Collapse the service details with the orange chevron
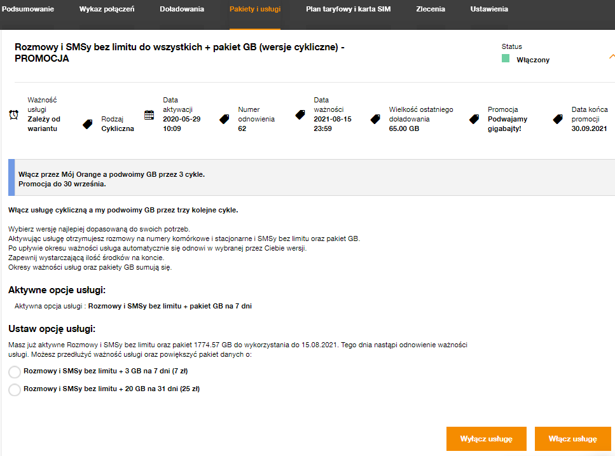The width and height of the screenshot is (615, 456). 611,56
